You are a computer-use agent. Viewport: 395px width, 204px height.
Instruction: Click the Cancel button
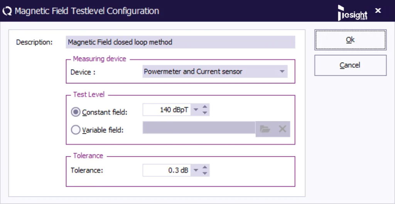350,65
